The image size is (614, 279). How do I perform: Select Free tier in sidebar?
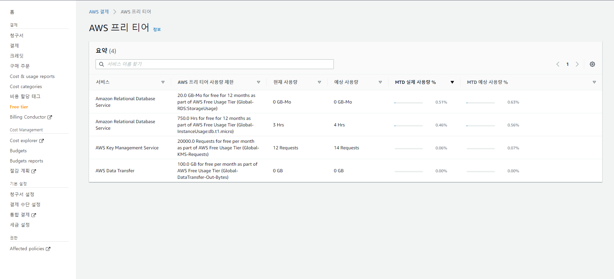pyautogui.click(x=19, y=107)
